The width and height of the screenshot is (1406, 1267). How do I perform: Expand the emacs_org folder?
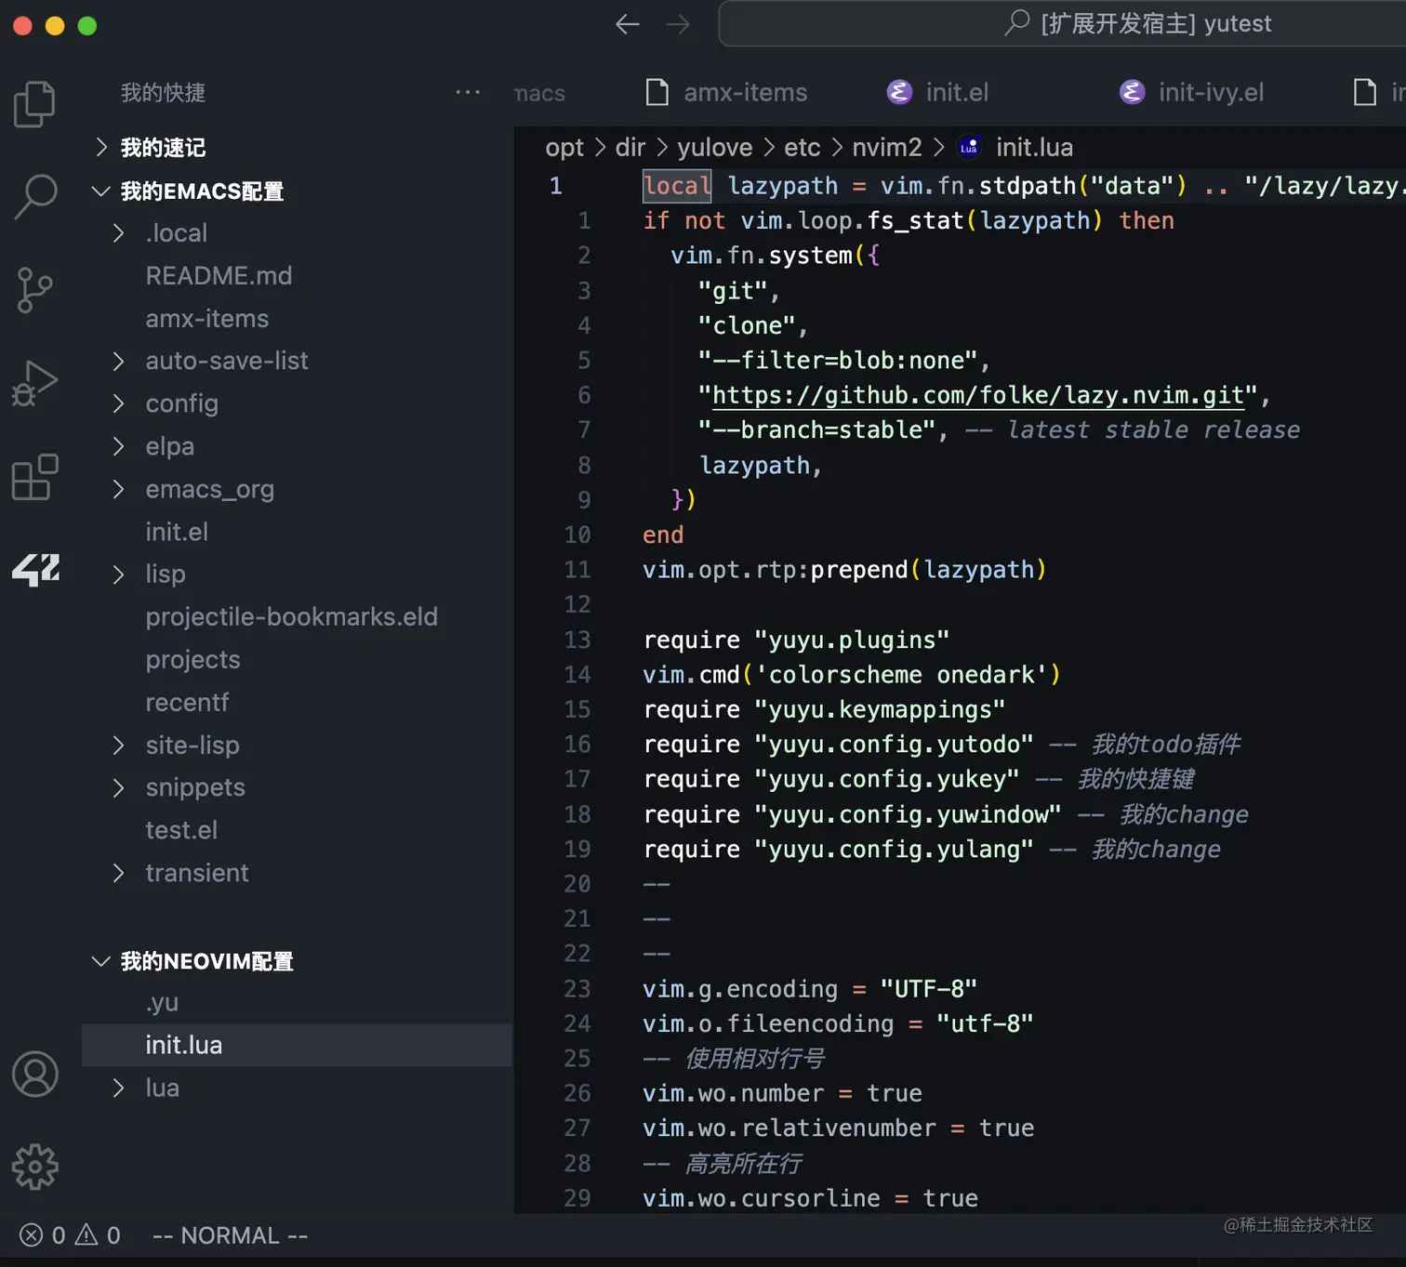118,489
